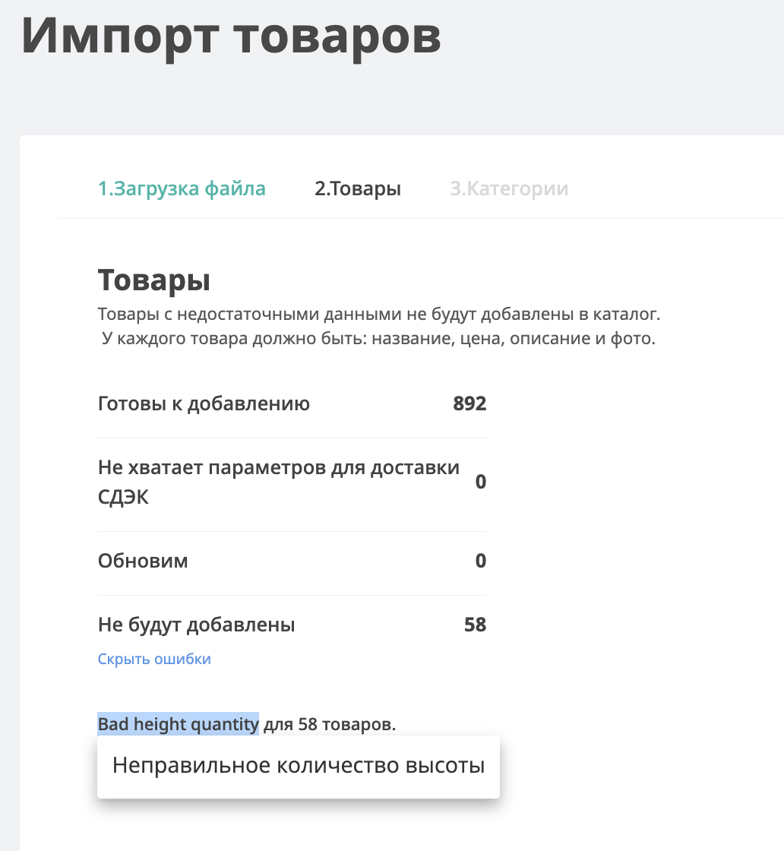Click the "Готовы к добавлению" row label

click(204, 403)
